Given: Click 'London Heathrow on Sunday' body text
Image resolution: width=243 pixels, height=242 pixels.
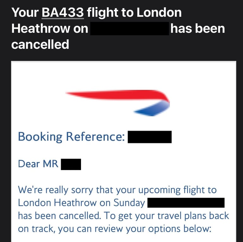Looking at the screenshot, I should click(x=81, y=203).
